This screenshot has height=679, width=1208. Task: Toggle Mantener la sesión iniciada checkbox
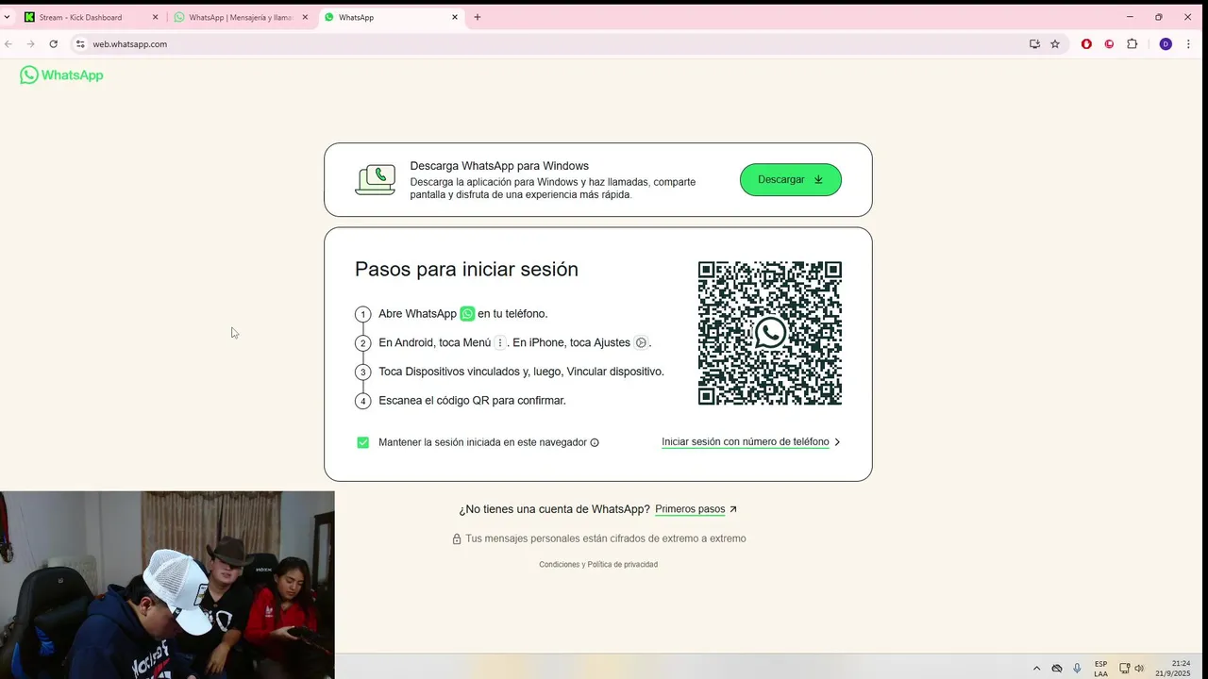click(363, 442)
